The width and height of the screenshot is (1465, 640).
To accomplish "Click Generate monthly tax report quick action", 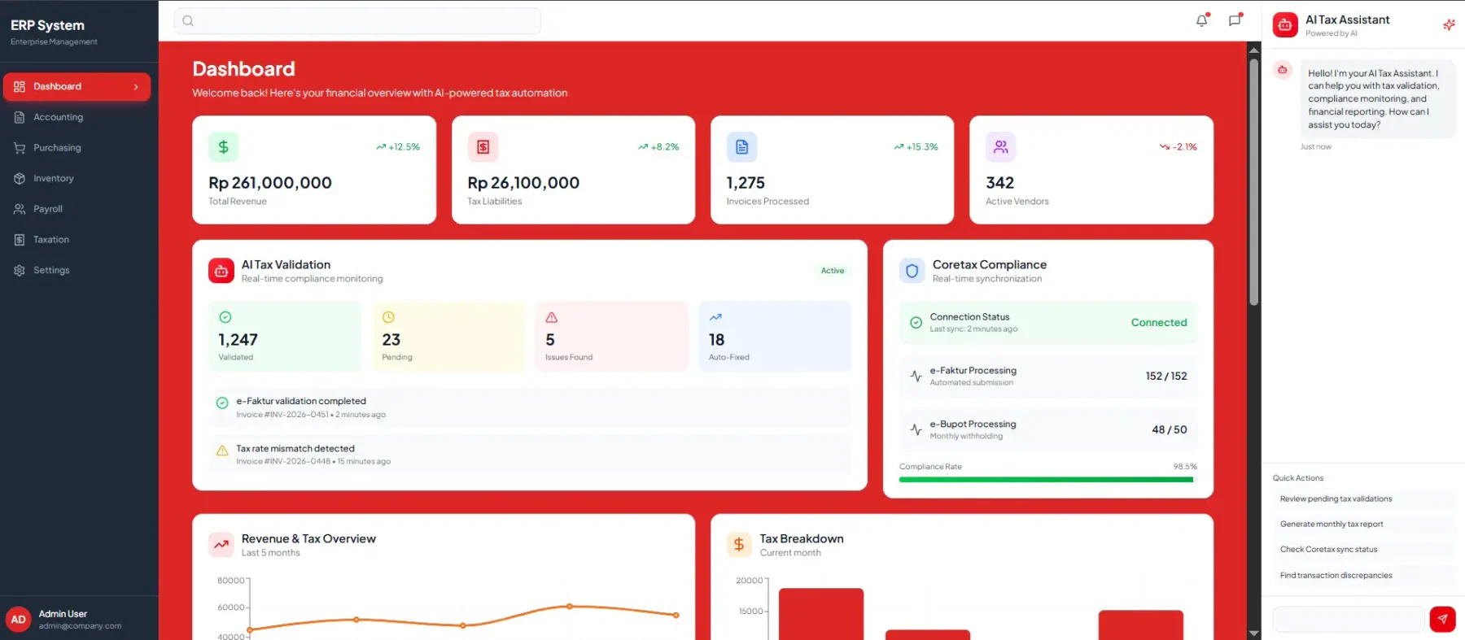I will [1364, 525].
